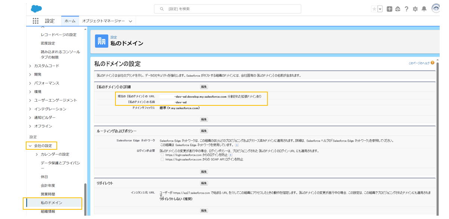Focus the [設定] を検索 search field

click(x=227, y=9)
